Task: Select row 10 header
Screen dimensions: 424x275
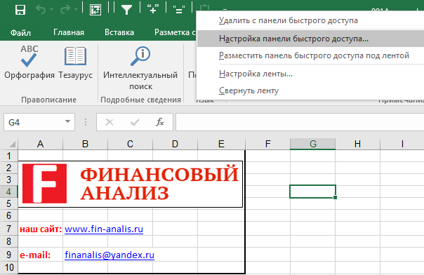Action: [x=9, y=267]
